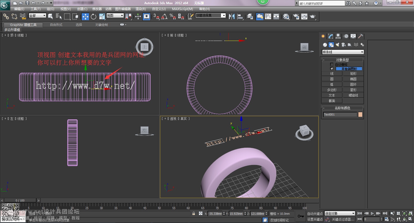
Task: Select the Cameras category icon
Action: 344,45
